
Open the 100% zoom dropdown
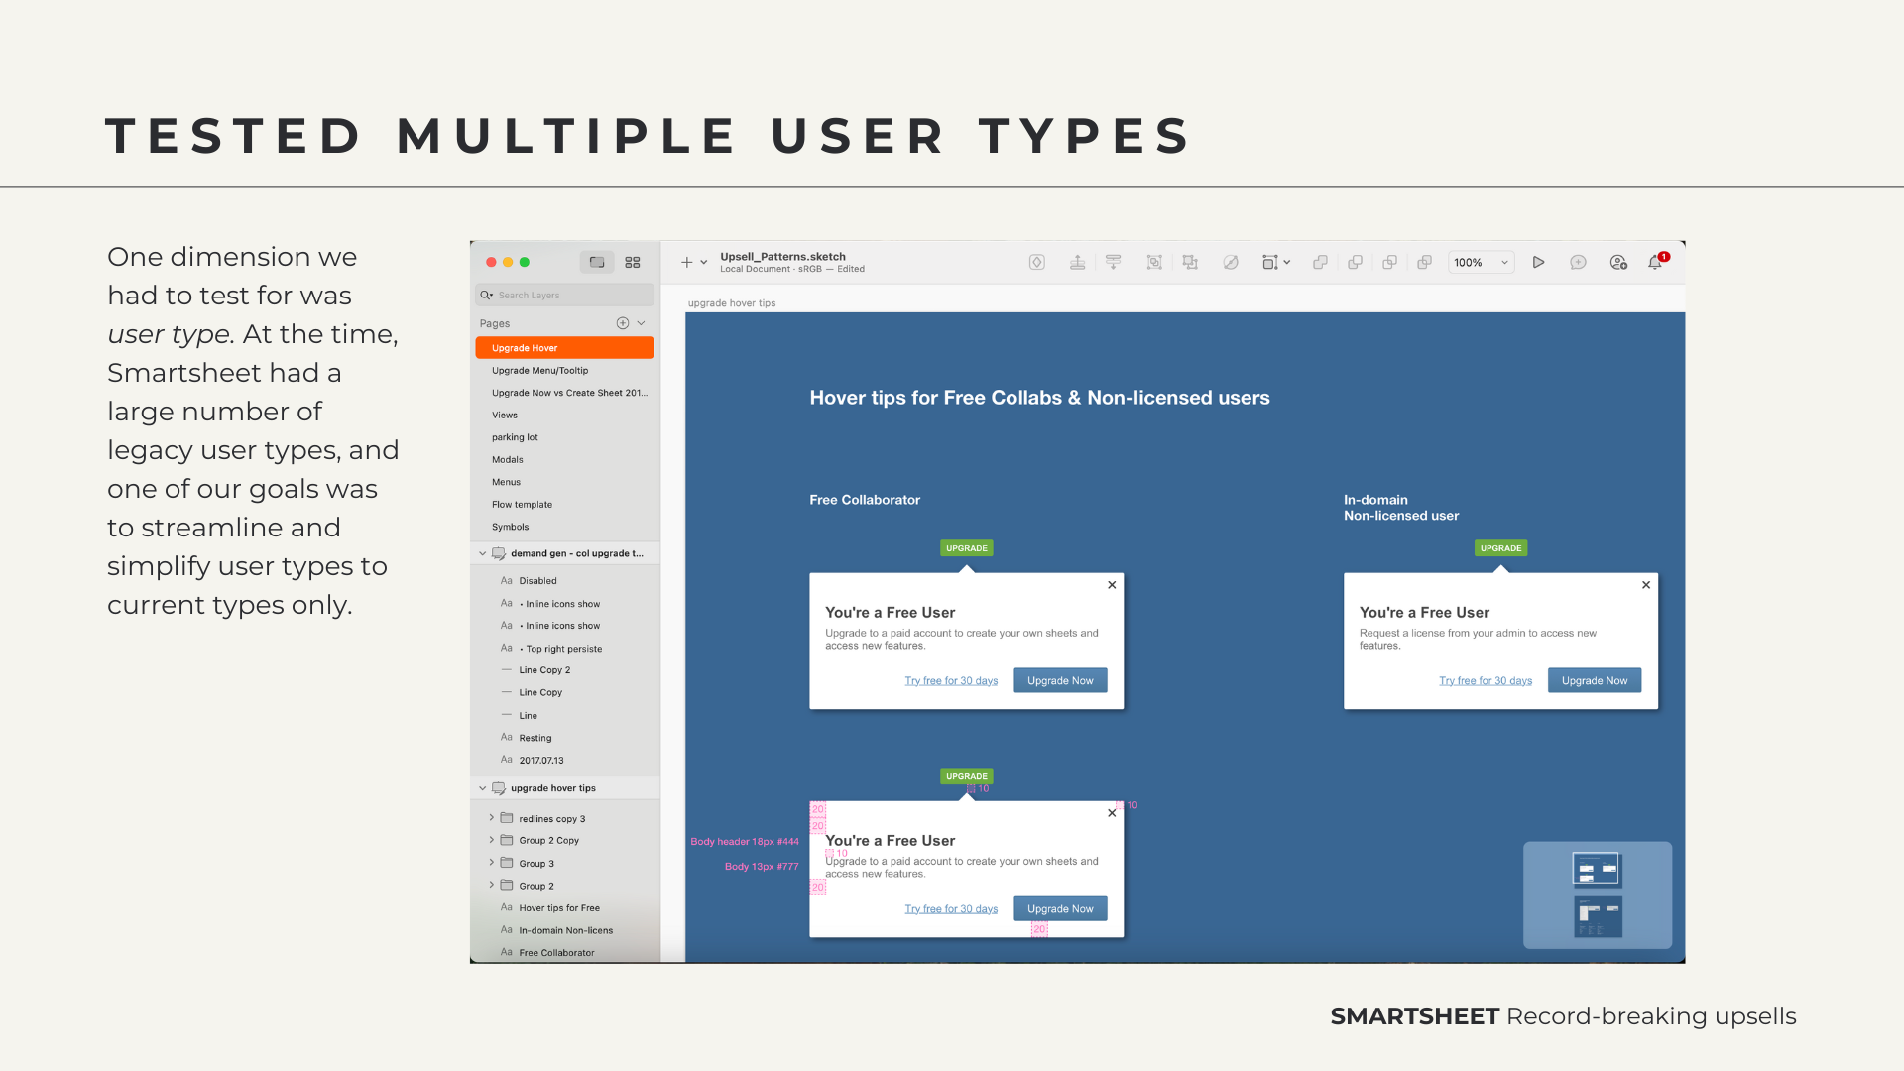pos(1481,262)
